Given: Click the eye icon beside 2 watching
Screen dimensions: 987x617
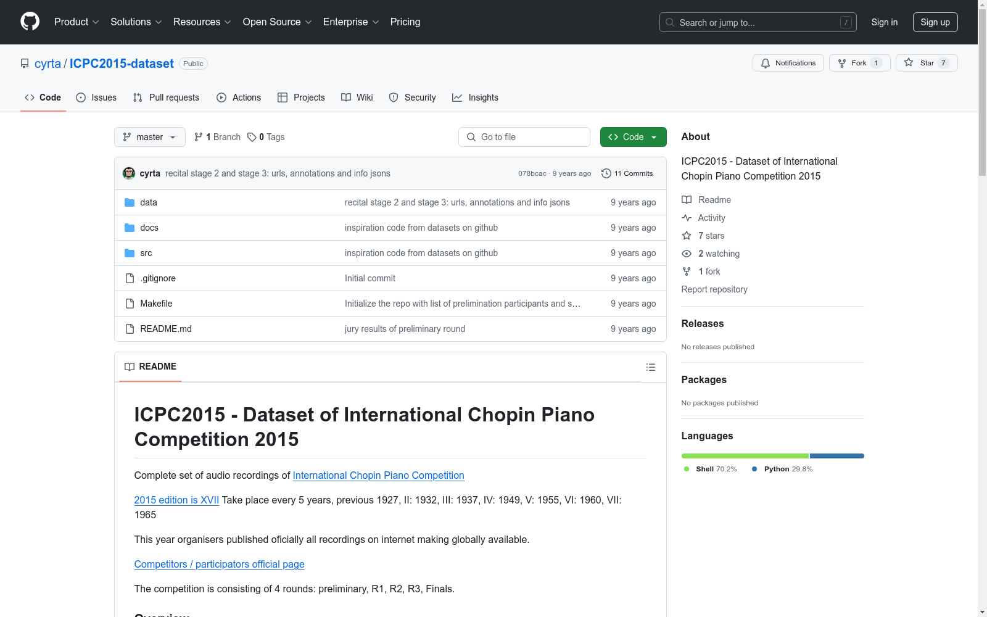Looking at the screenshot, I should 687,254.
